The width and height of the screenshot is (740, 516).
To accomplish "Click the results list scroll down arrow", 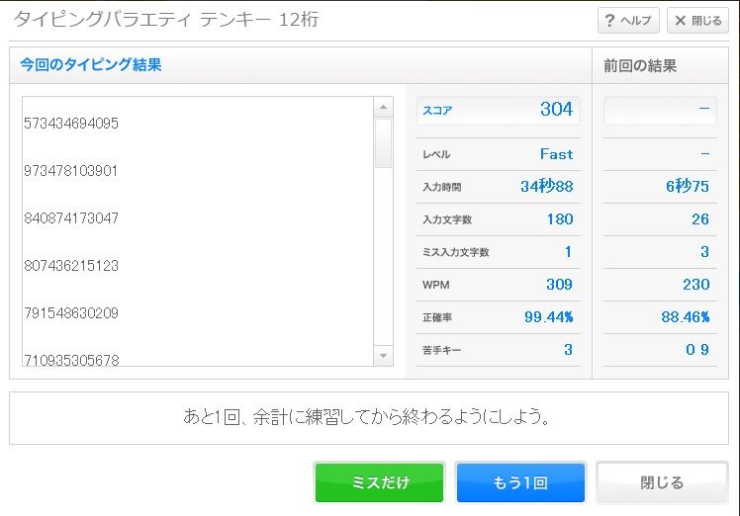I will pyautogui.click(x=383, y=356).
